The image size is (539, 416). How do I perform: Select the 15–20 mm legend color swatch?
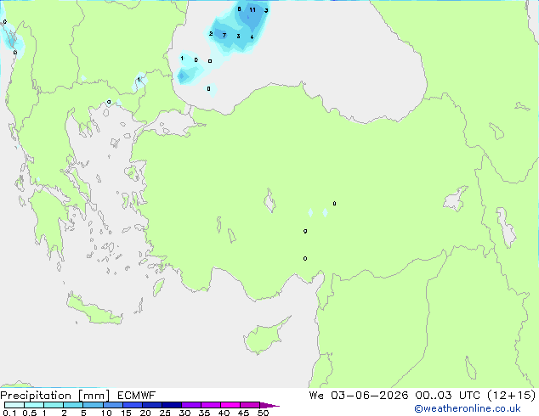(x=133, y=405)
